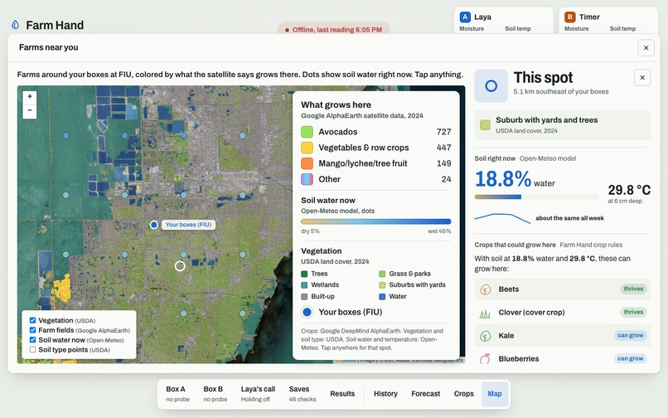This screenshot has width=668, height=418.
Task: Click the Grass & parks legend swatch
Action: point(382,274)
